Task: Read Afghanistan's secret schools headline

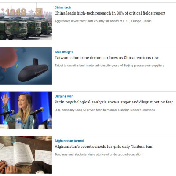Action: (x=103, y=147)
